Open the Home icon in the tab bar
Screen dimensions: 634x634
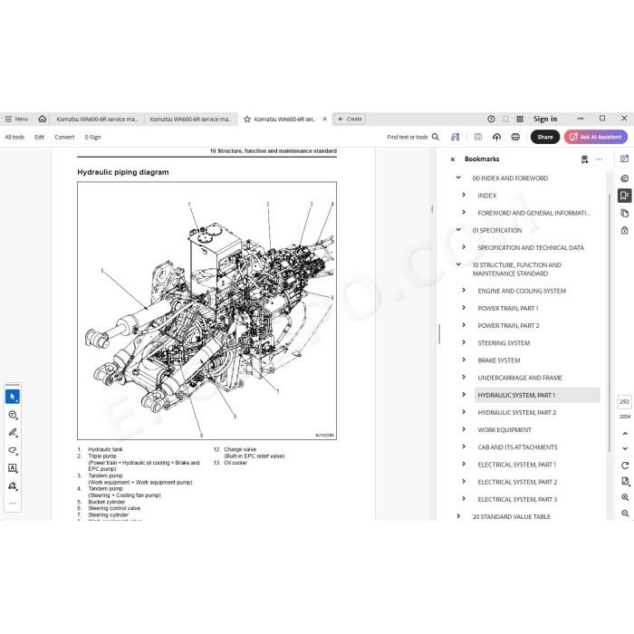pyautogui.click(x=42, y=119)
